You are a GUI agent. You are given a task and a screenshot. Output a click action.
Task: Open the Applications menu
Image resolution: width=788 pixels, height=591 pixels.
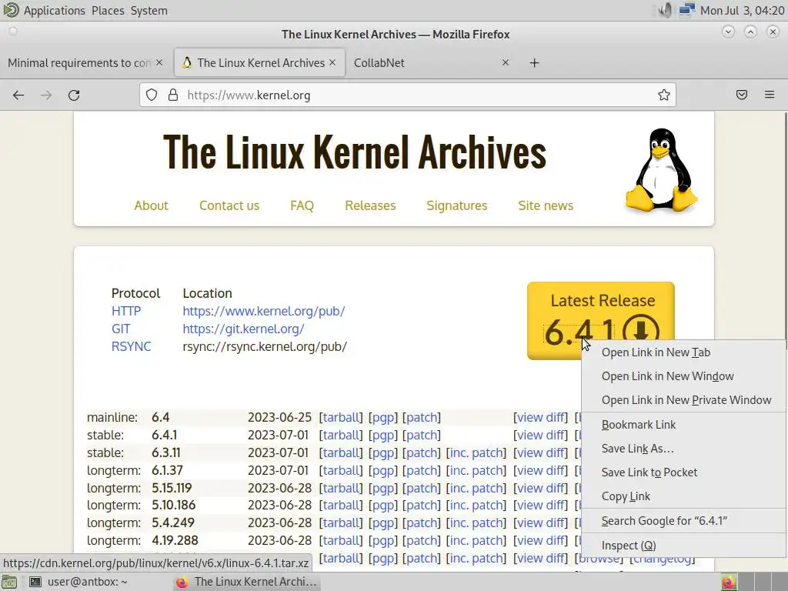[55, 11]
